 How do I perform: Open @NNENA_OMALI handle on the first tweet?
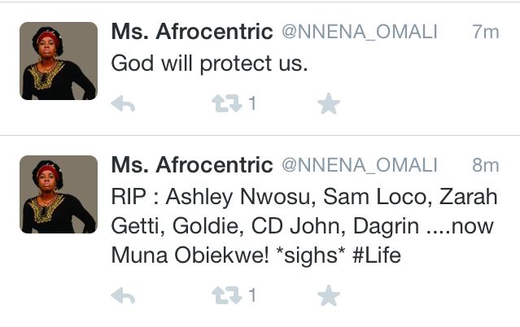click(x=359, y=33)
